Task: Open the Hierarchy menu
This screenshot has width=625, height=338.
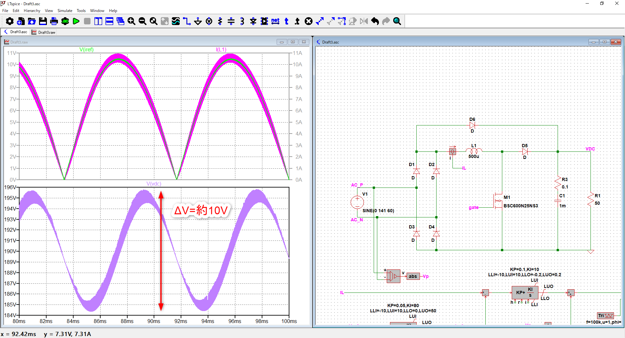Action: tap(32, 11)
